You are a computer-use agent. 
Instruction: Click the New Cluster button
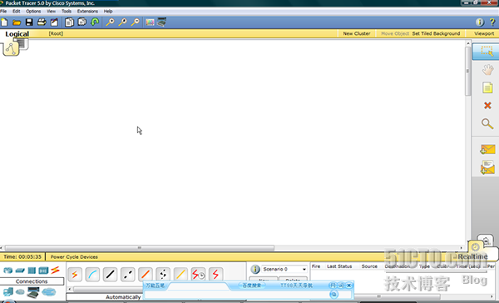click(357, 33)
